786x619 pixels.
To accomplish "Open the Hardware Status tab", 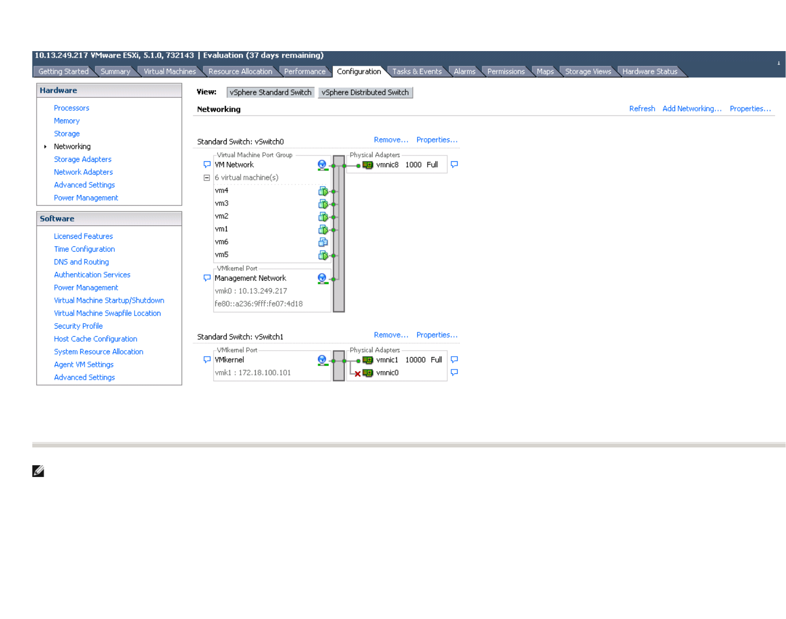I will pos(650,72).
